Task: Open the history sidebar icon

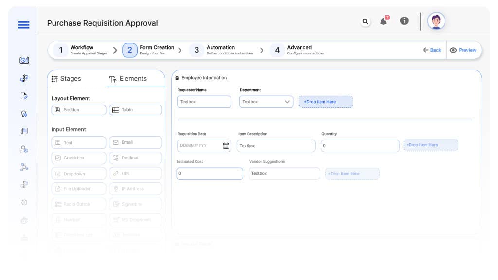Action: (24, 202)
